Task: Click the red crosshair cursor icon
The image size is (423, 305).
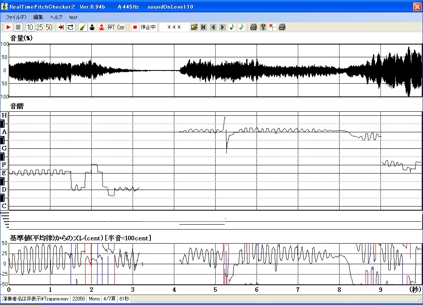Action: 273,27
